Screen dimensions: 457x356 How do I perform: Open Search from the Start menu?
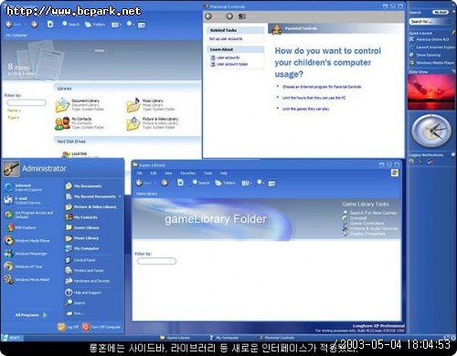75,303
